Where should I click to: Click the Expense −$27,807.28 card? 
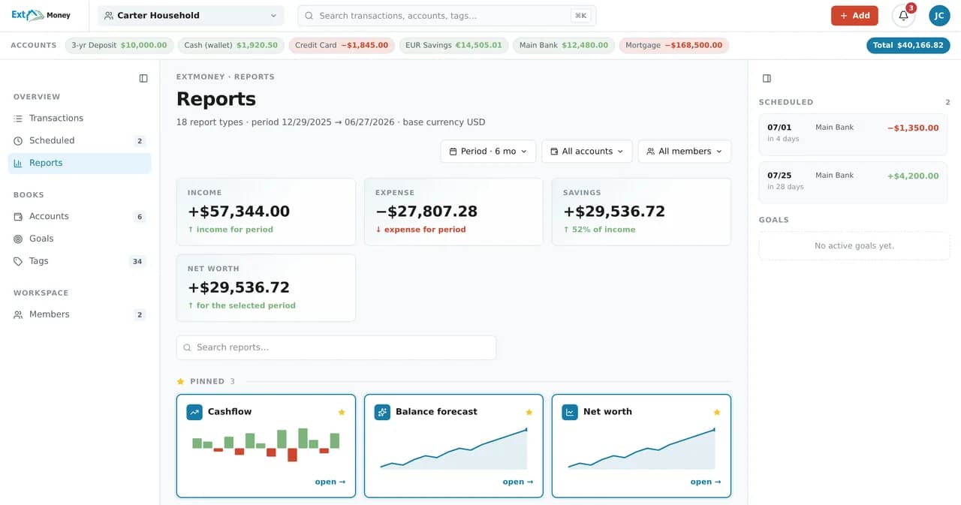point(453,212)
